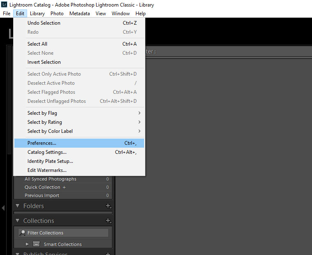Viewport: 312px width, 255px height.
Task: Click the Filter Collections magnifier icon
Action: tap(23, 233)
